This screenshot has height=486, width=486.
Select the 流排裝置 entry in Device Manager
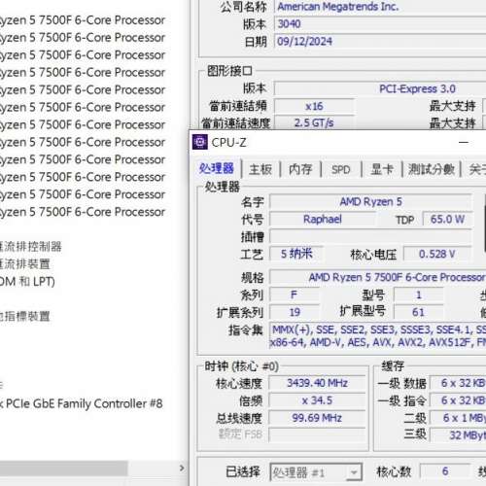click(25, 264)
